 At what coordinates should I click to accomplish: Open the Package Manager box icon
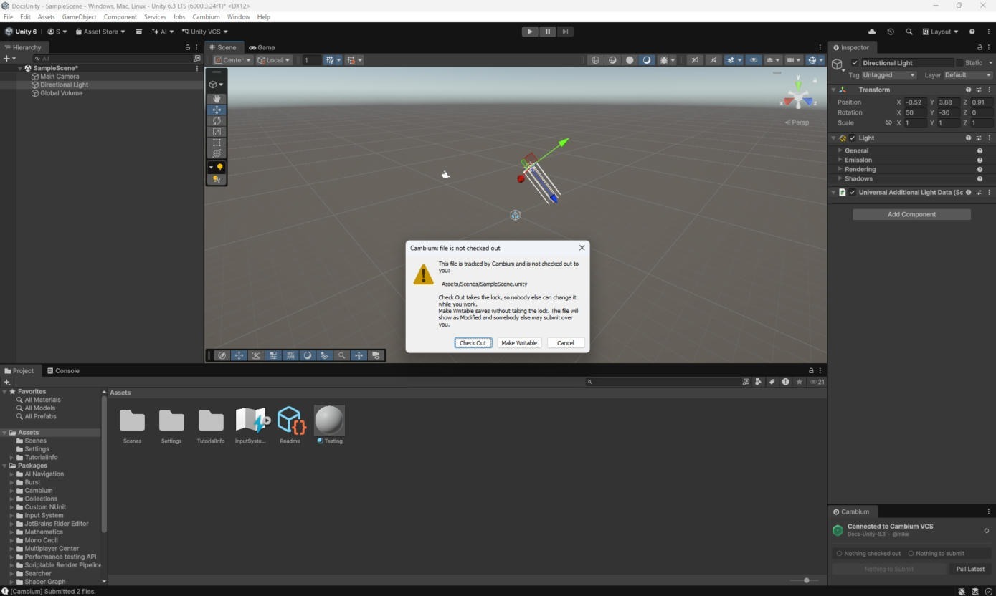(x=139, y=32)
